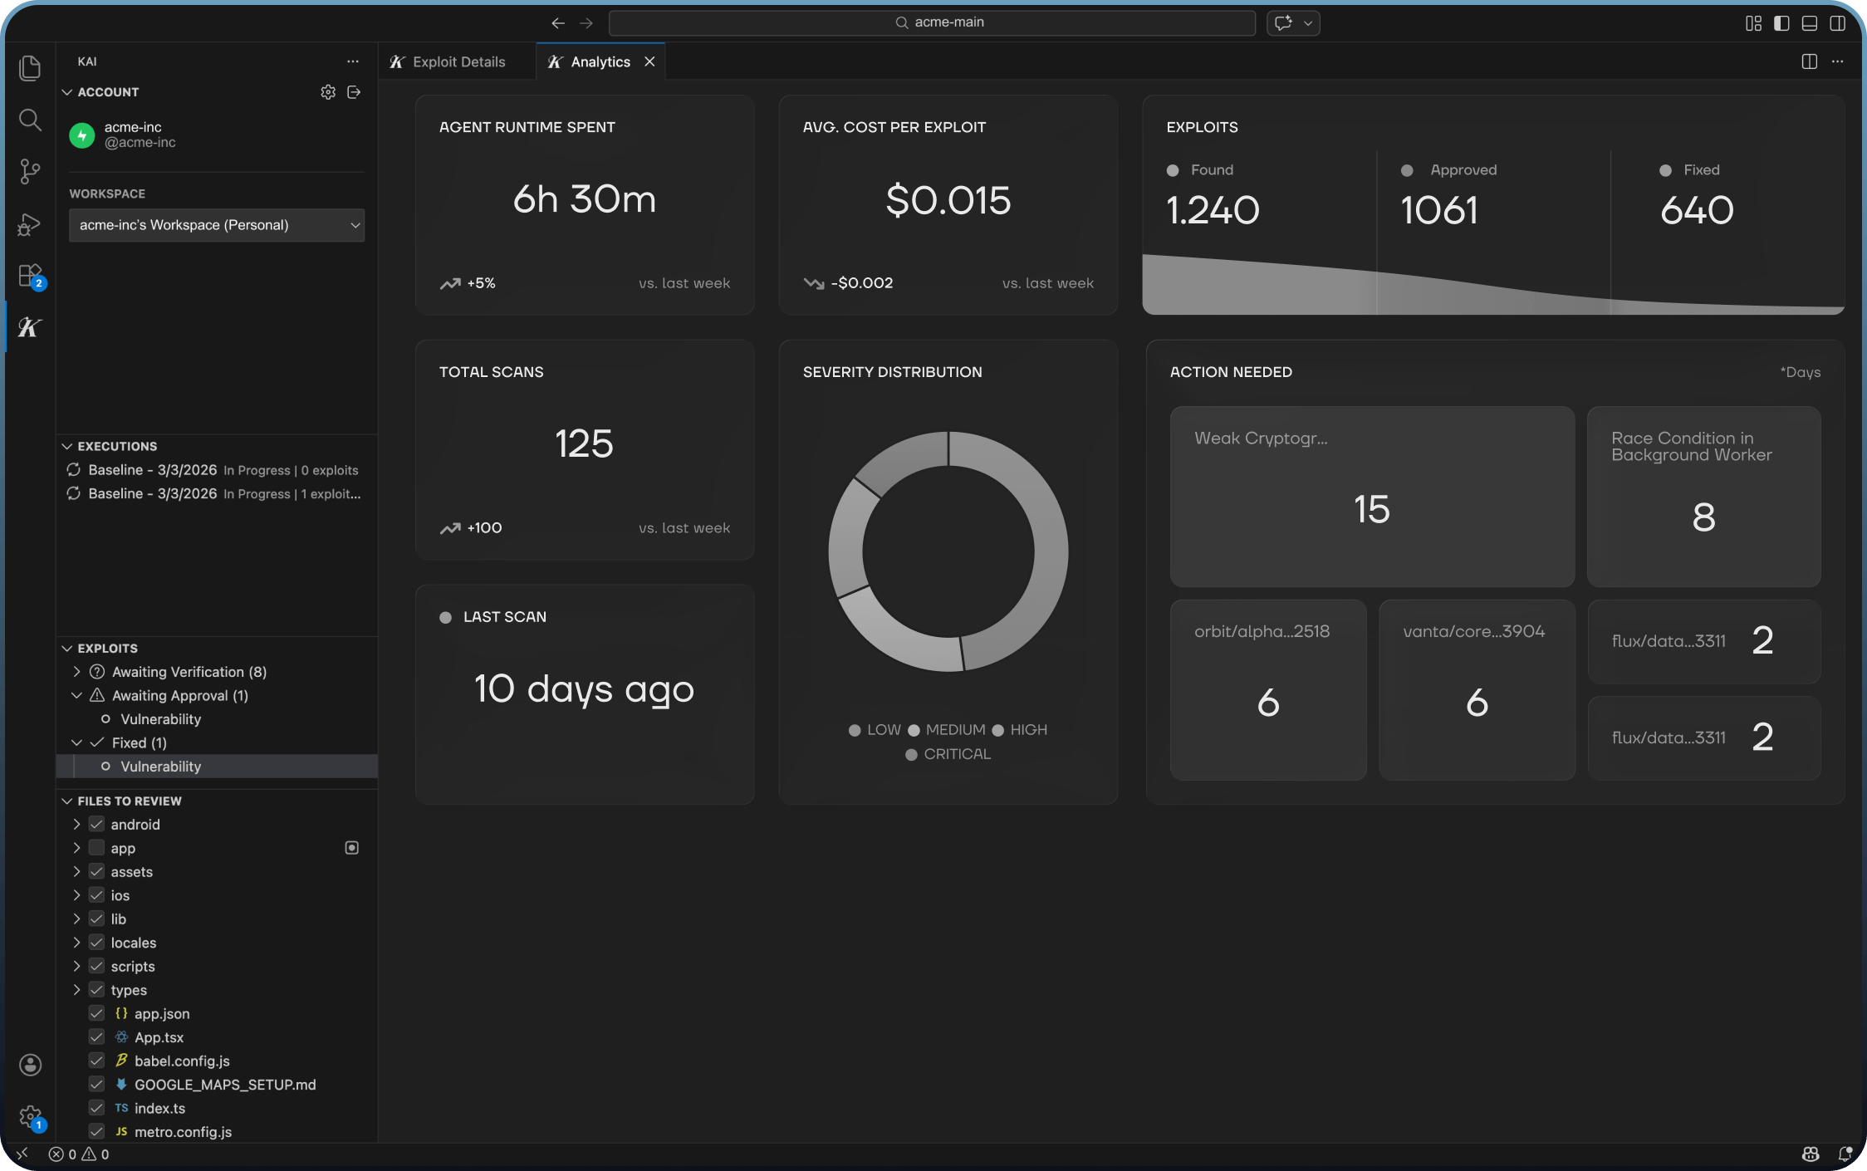
Task: Check the app folder checkbox
Action: pyautogui.click(x=96, y=848)
